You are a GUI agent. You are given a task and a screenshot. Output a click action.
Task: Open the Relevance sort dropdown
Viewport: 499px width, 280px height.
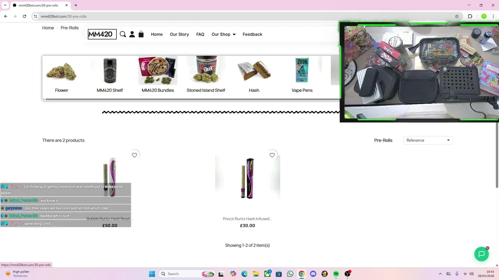coord(428,140)
